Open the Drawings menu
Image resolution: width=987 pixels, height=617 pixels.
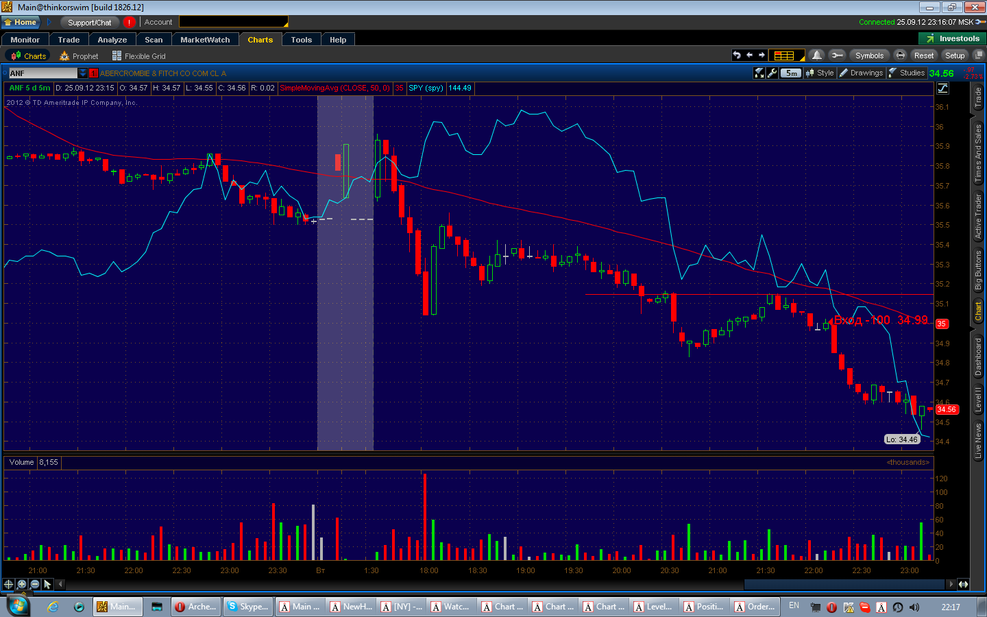click(x=862, y=73)
